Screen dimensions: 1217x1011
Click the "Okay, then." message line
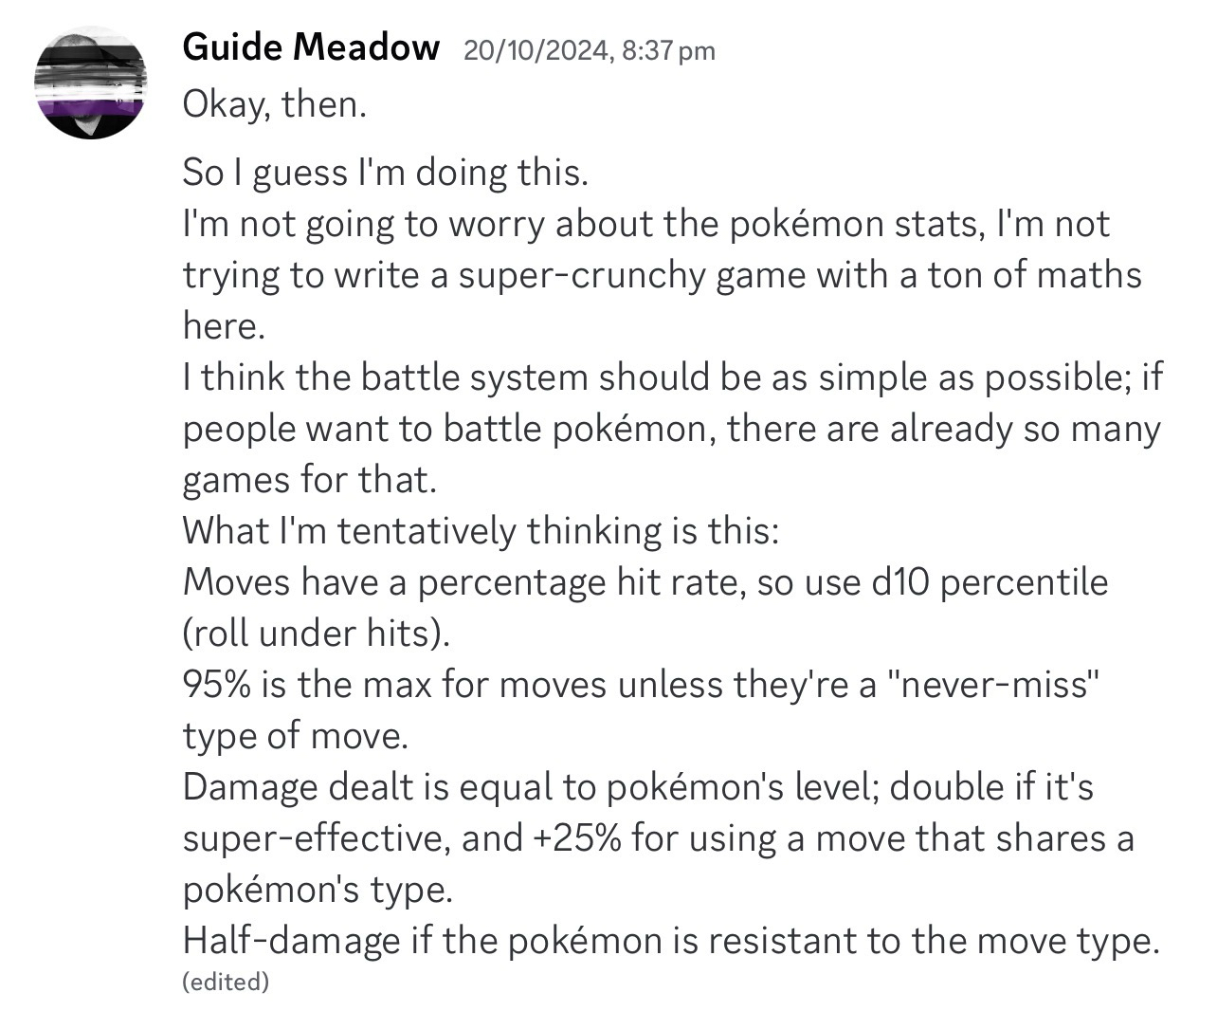[x=274, y=104]
